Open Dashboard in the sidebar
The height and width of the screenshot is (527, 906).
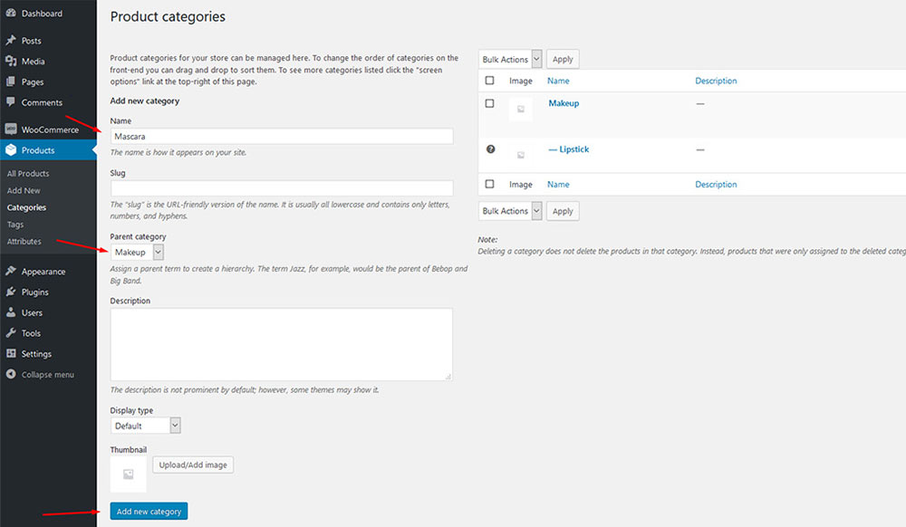(x=43, y=14)
